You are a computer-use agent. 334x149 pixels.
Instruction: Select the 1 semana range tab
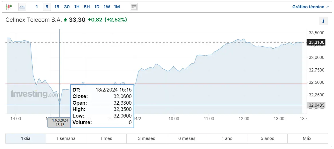(x=66, y=138)
